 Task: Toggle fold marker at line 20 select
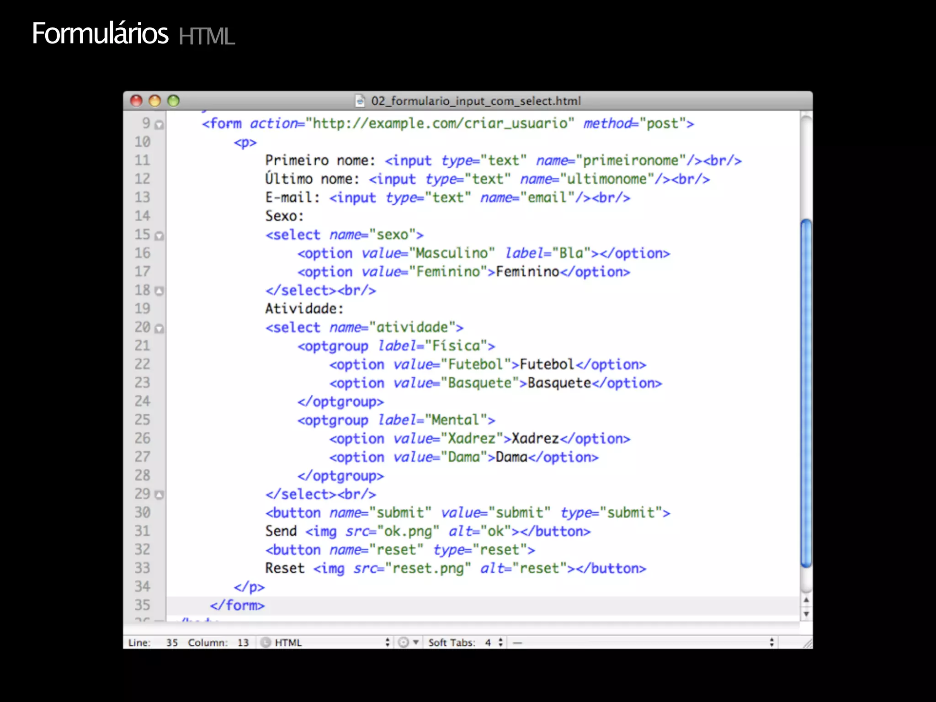[x=159, y=329]
